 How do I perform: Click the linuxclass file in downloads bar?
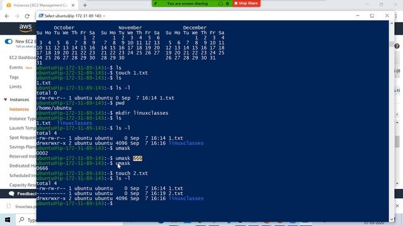tap(22, 207)
